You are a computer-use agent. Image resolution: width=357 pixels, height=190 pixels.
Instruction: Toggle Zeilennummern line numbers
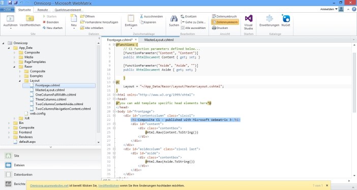coord(225,22)
